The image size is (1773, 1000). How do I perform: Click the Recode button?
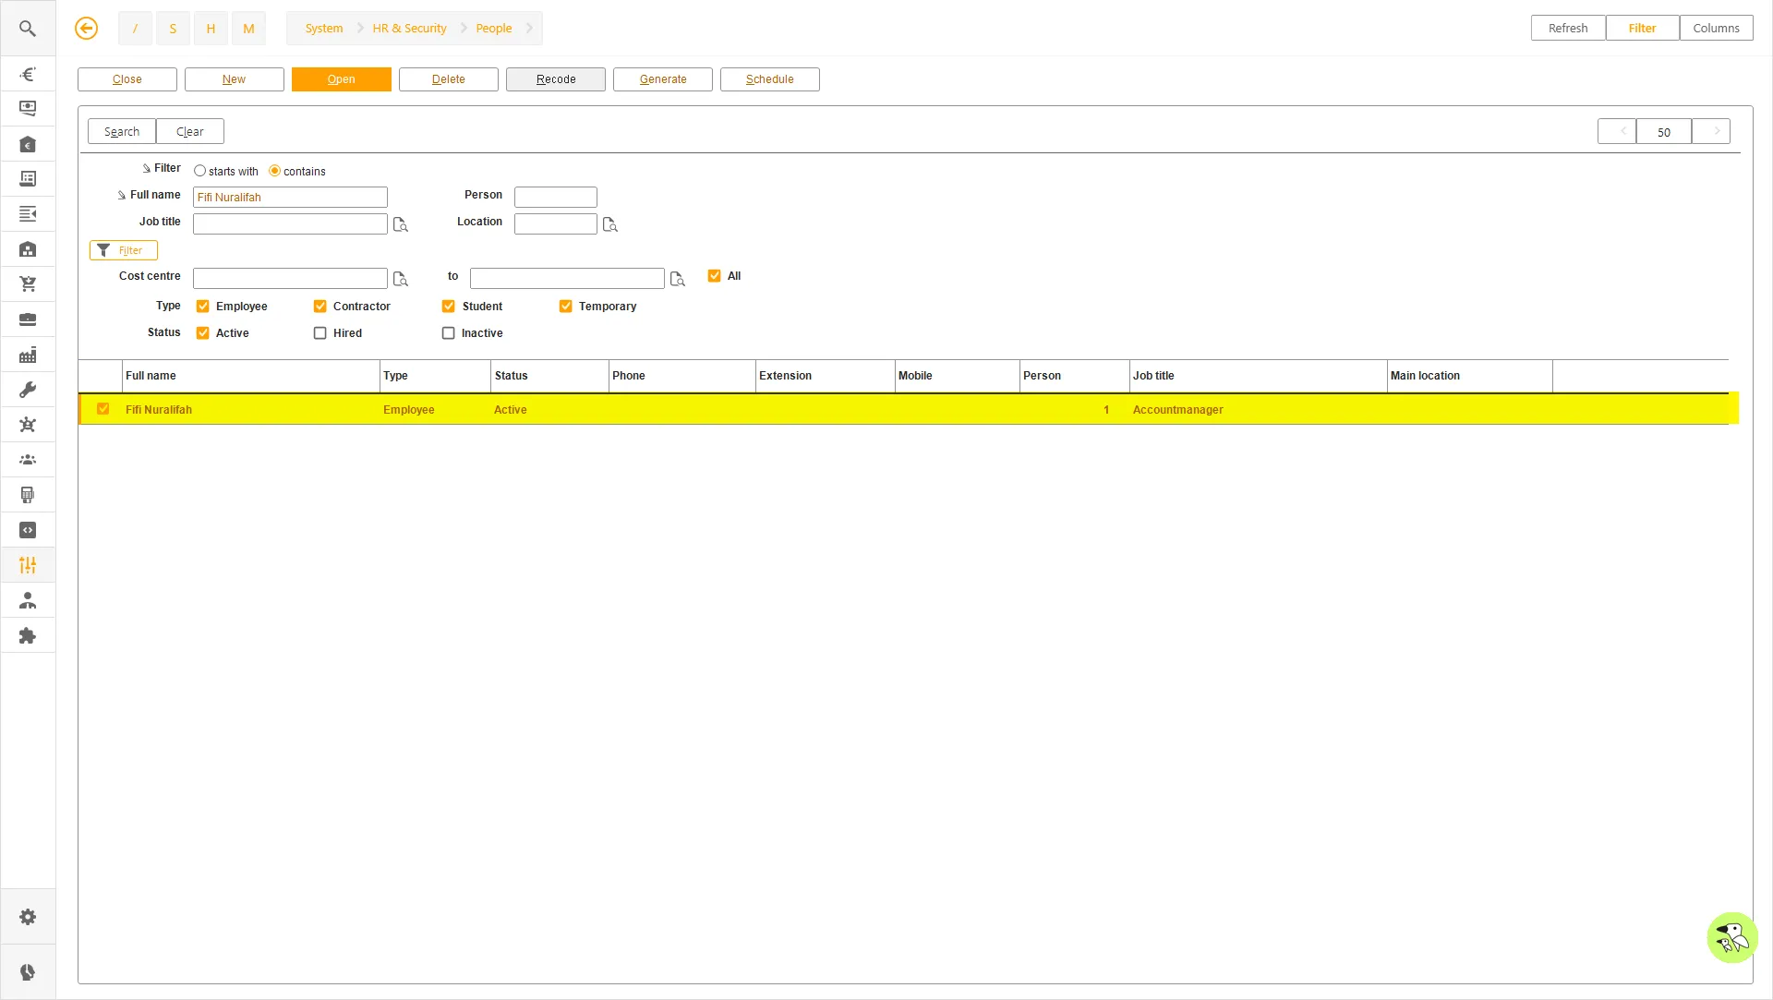(556, 79)
